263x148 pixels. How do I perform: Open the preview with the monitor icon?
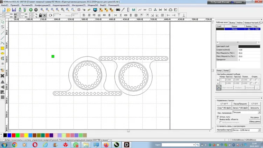pos(95,10)
